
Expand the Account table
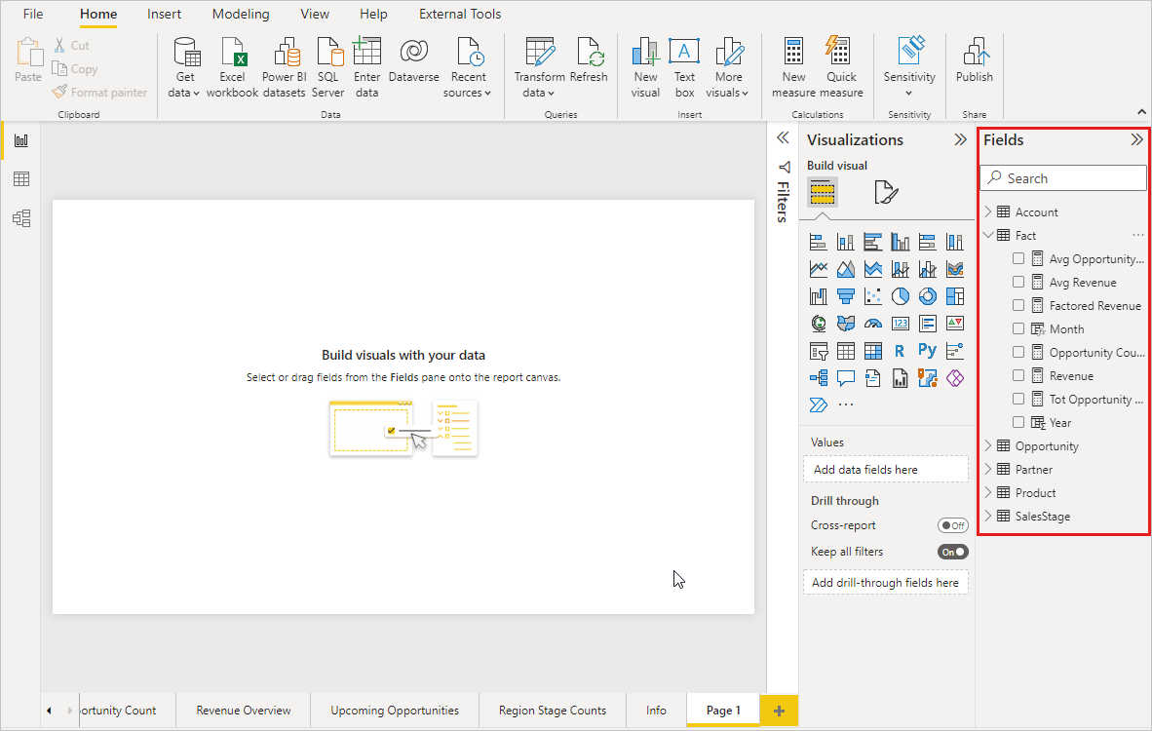point(988,212)
